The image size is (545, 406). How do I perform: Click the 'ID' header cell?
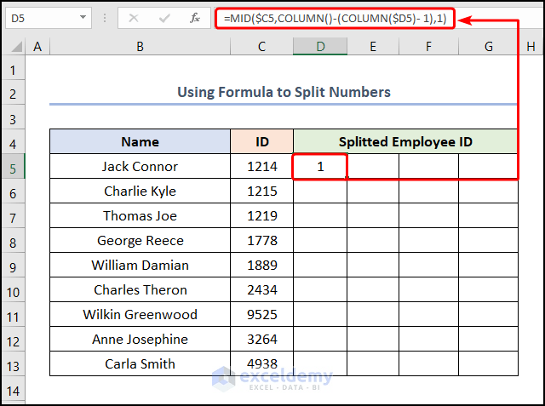(261, 141)
